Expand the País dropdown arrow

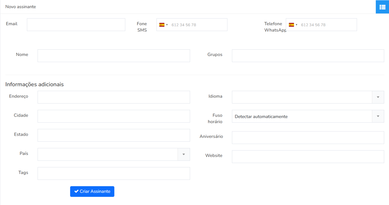coord(184,154)
